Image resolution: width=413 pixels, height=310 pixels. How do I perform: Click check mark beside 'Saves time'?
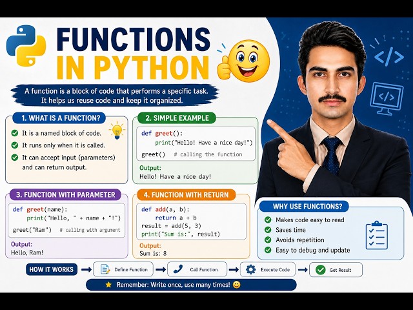(268, 230)
